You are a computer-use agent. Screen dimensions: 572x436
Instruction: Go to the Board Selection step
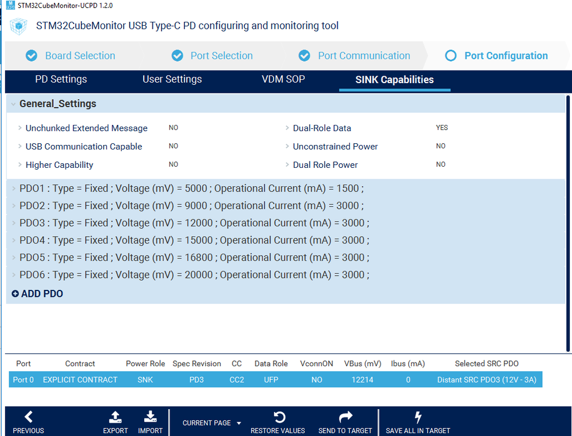pos(80,56)
